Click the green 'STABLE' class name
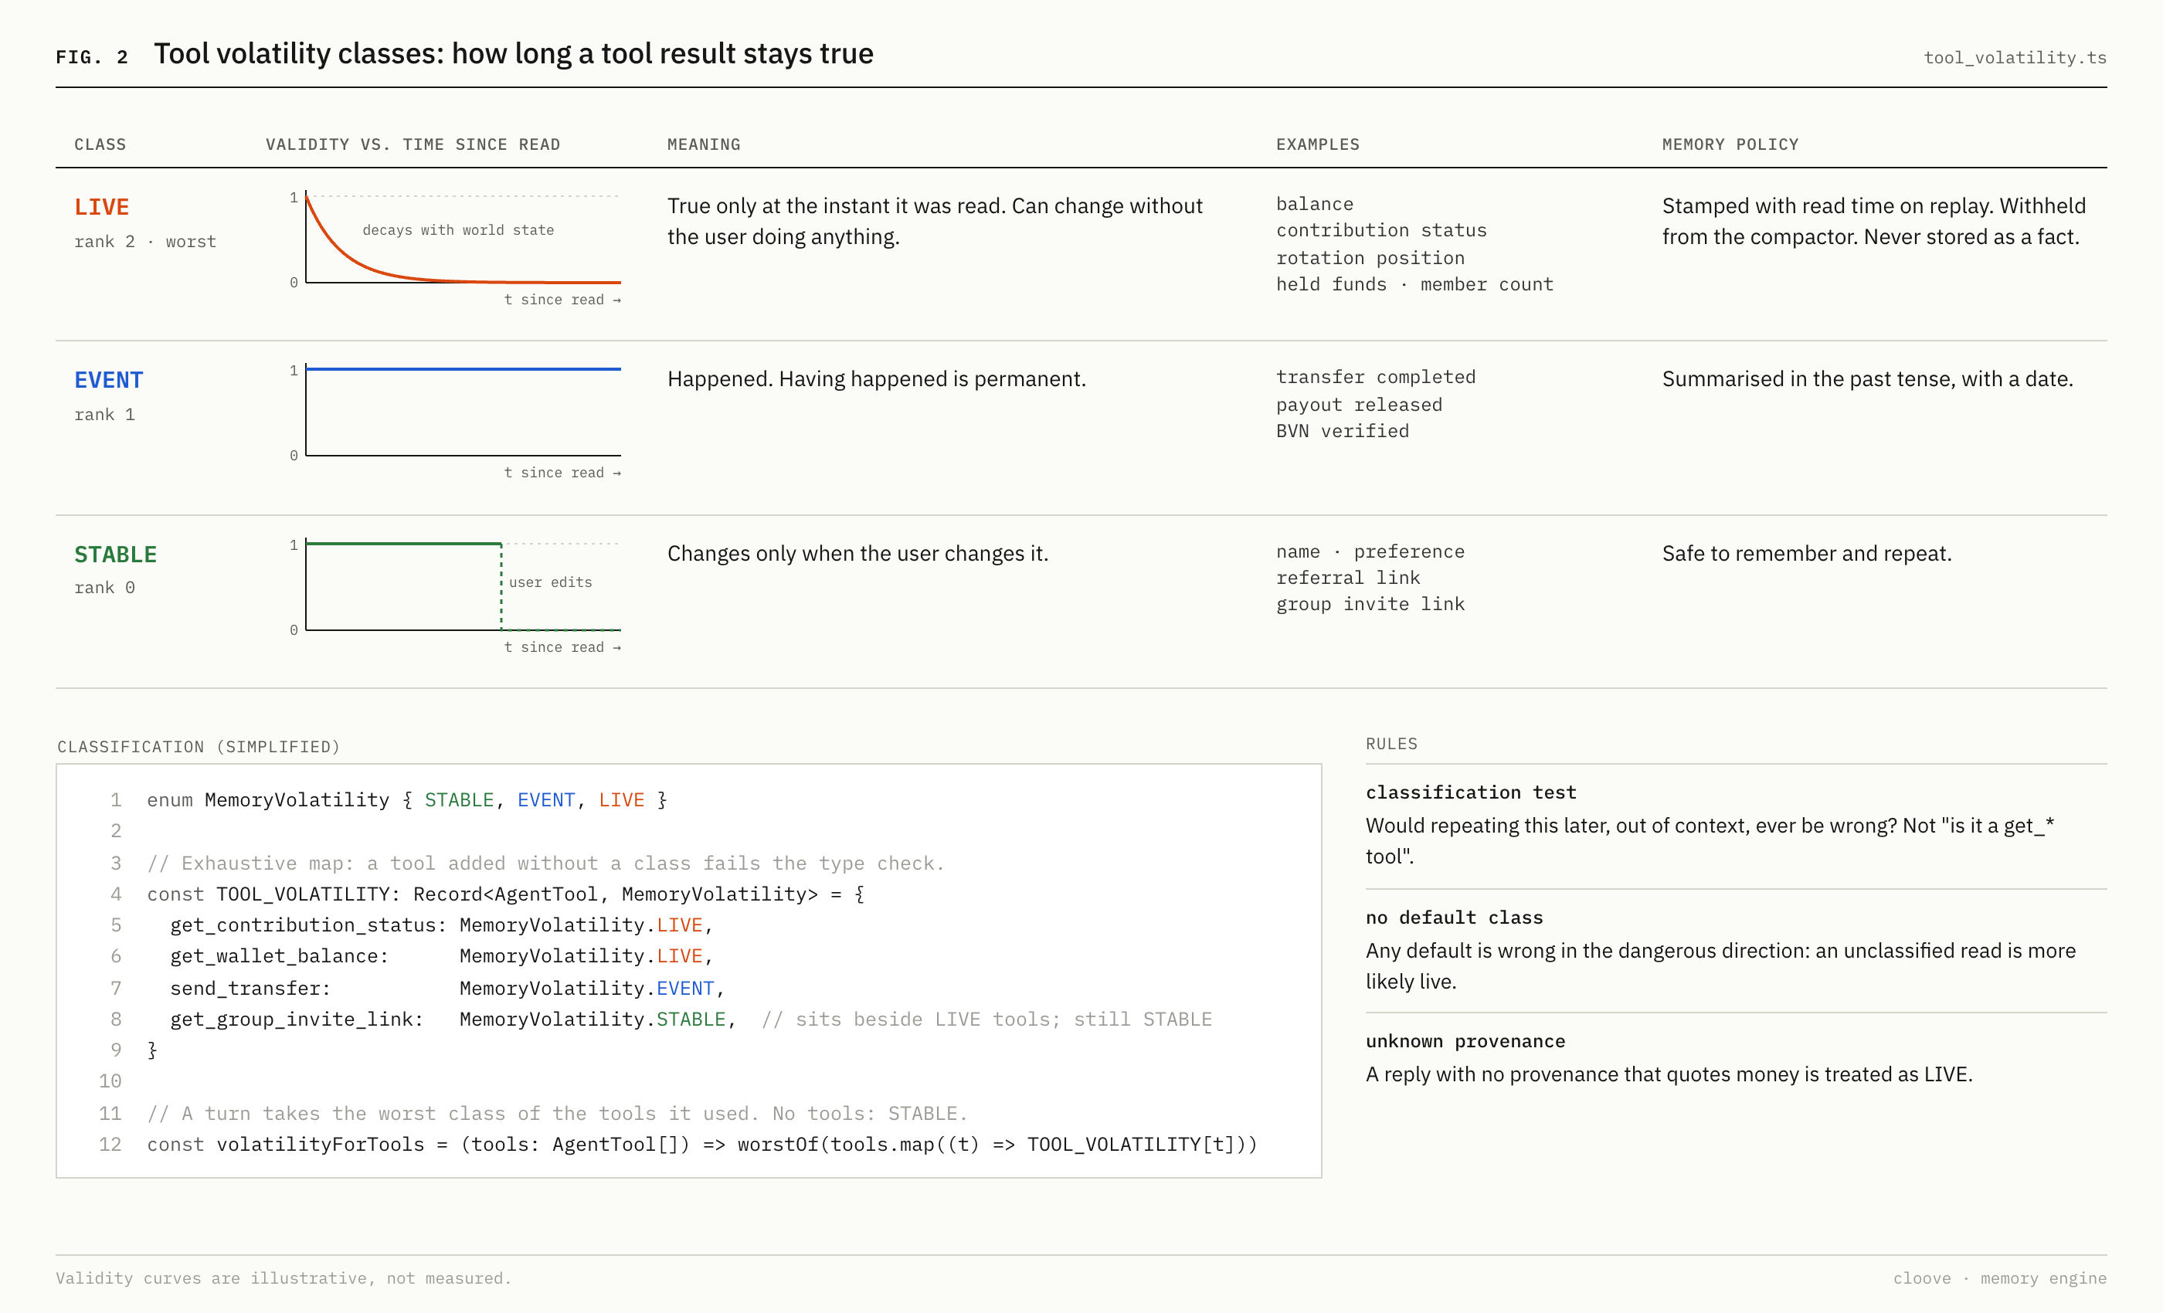The image size is (2163, 1313). (x=116, y=555)
